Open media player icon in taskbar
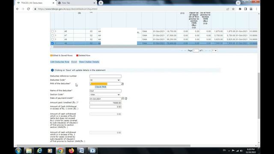 pos(50,151)
